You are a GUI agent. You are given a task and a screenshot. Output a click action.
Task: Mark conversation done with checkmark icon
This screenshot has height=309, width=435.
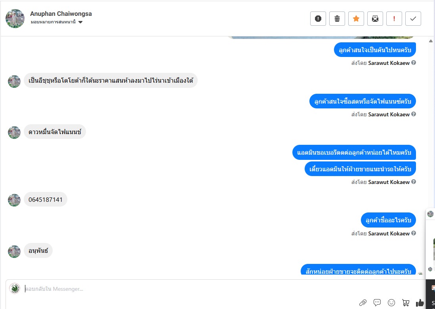tap(413, 19)
